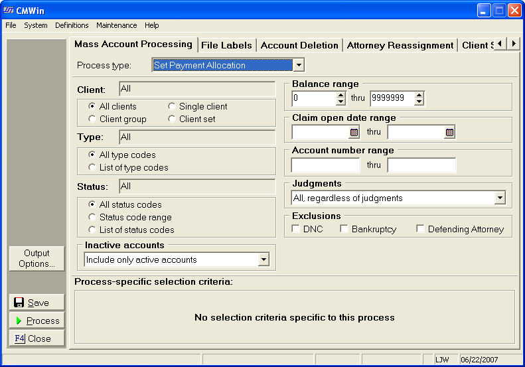525x367 pixels.
Task: Select the Single client radio option
Action: pyautogui.click(x=172, y=106)
